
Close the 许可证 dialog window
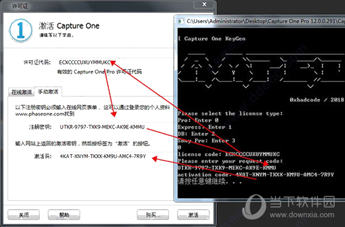[204, 4]
